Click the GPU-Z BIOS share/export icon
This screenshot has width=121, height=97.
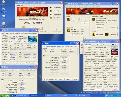pos(112,57)
